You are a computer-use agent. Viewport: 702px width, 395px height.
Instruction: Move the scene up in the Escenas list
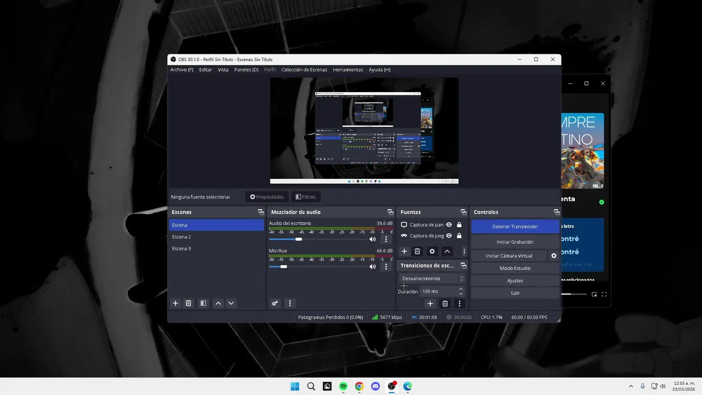pyautogui.click(x=218, y=303)
